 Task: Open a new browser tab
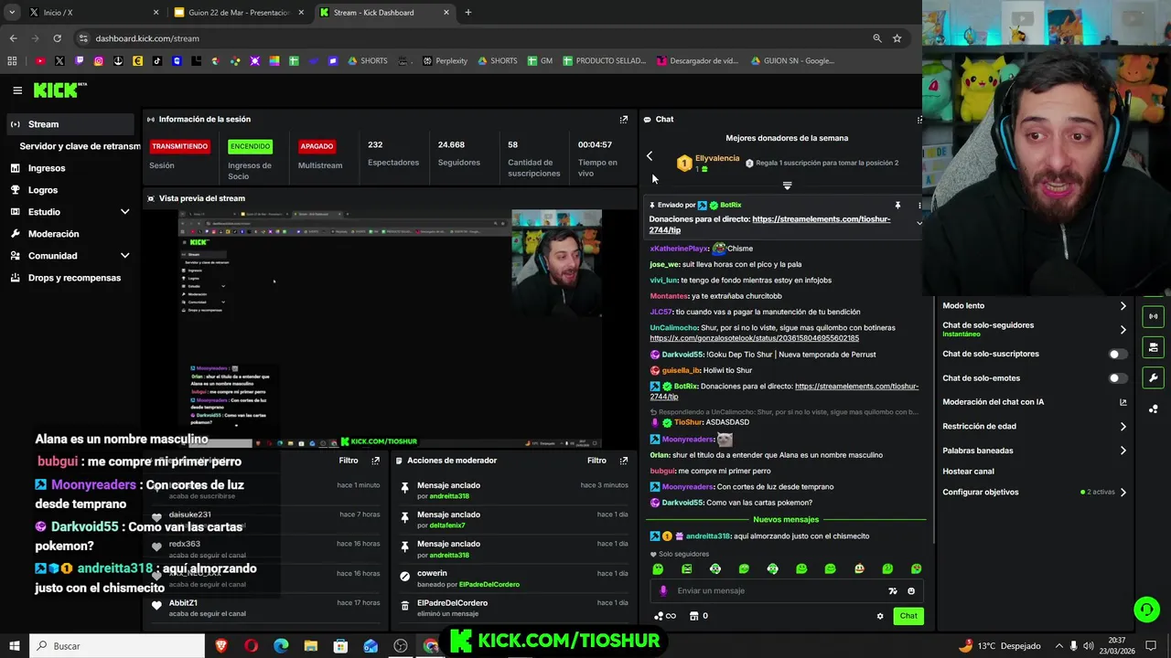[468, 13]
